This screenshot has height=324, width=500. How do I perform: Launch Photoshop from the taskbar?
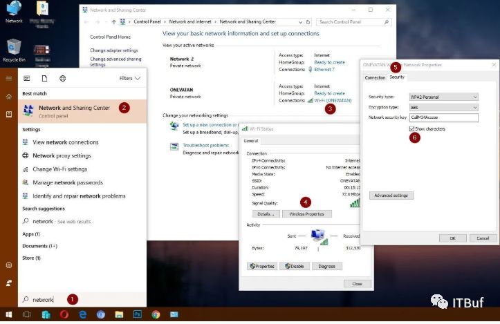pyautogui.click(x=138, y=314)
